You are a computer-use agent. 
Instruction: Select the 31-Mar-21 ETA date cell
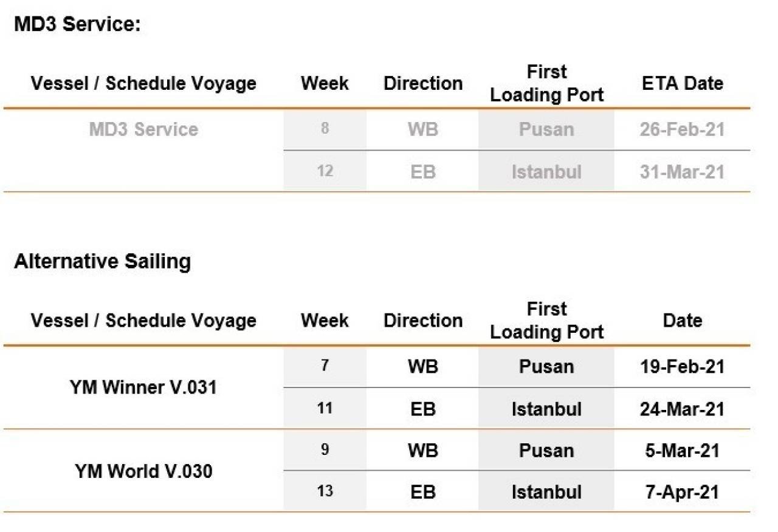pyautogui.click(x=682, y=172)
